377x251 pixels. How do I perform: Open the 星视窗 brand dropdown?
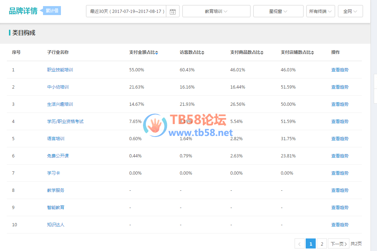278,11
